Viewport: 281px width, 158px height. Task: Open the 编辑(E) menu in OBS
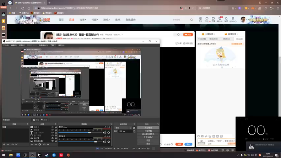(x=14, y=45)
